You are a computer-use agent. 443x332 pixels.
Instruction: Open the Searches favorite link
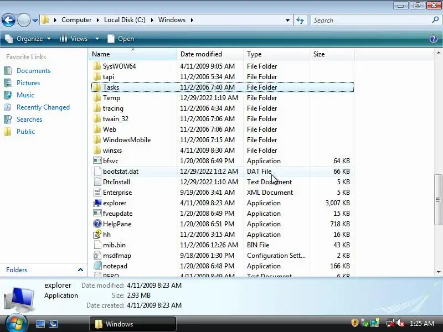tap(29, 120)
